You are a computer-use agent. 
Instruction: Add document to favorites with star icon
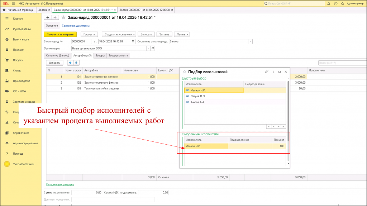point(63,18)
